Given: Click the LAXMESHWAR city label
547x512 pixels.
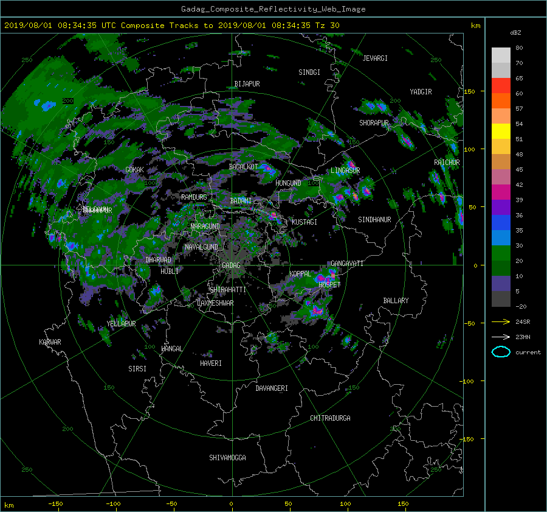Looking at the screenshot, I should coord(215,303).
